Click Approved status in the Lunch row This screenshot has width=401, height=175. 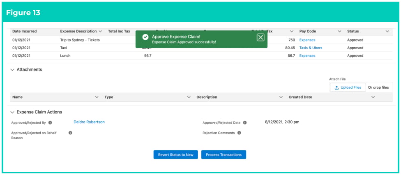[x=355, y=55]
